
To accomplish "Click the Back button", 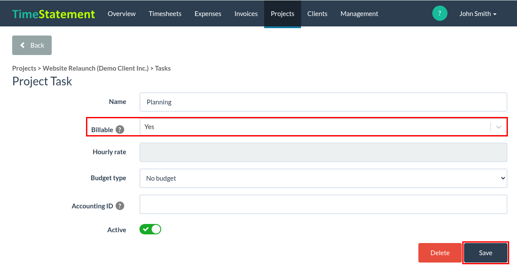I will [32, 45].
